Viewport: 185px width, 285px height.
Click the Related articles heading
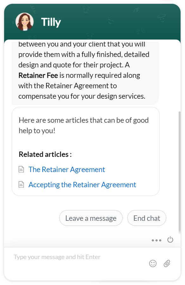click(x=45, y=154)
